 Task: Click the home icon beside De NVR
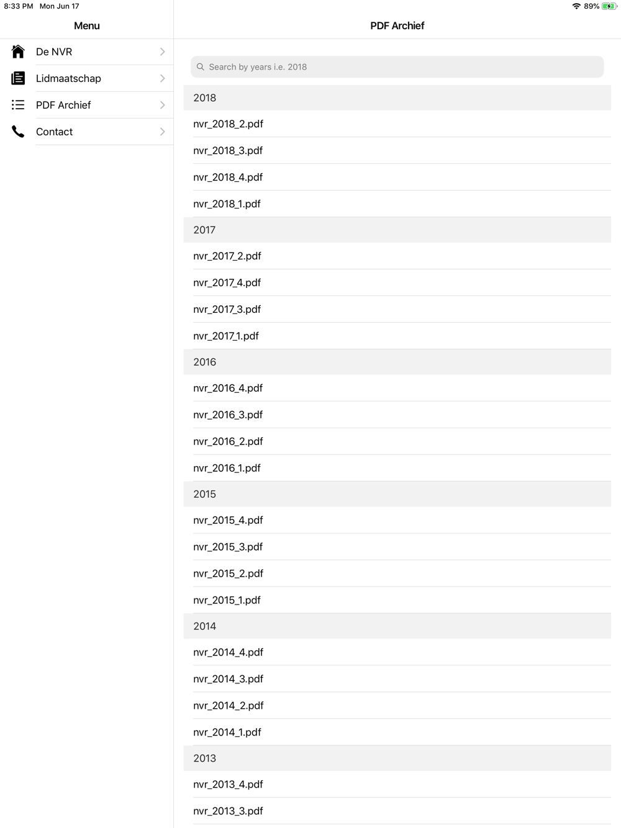18,52
